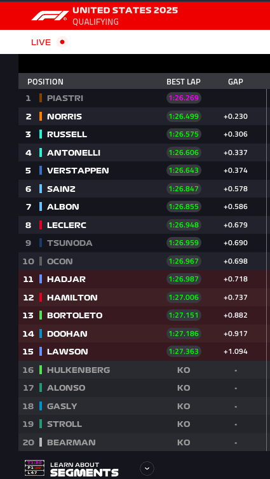Sort by the POSITION column header
This screenshot has height=479, width=270.
click(45, 82)
